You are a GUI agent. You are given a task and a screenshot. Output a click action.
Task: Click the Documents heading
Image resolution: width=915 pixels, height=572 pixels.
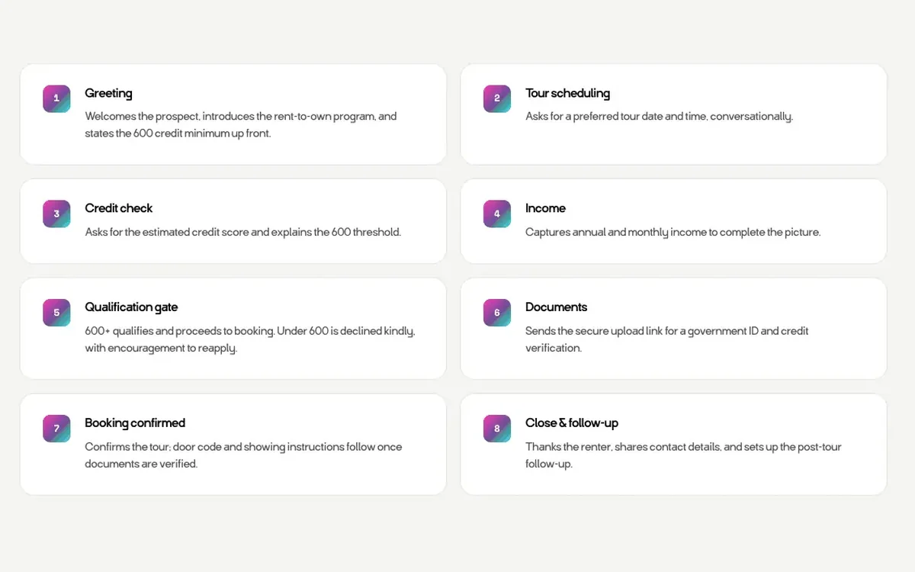[x=556, y=307]
